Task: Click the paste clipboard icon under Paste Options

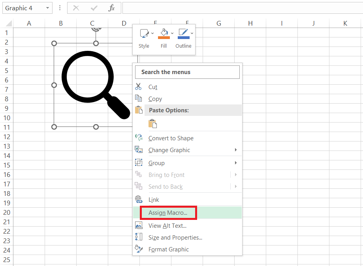Action: (152, 124)
